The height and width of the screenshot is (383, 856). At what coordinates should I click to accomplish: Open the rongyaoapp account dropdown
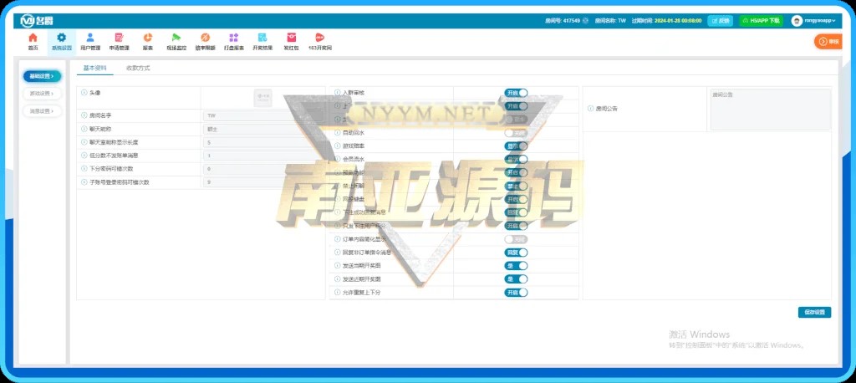(813, 21)
